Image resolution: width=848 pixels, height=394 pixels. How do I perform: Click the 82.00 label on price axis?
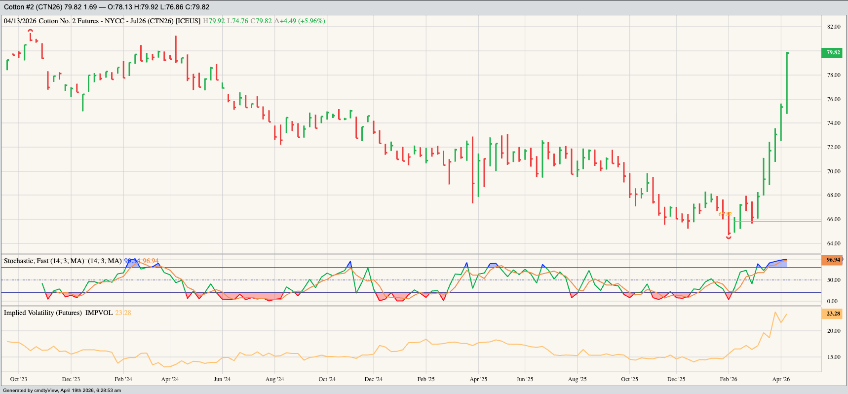(833, 27)
